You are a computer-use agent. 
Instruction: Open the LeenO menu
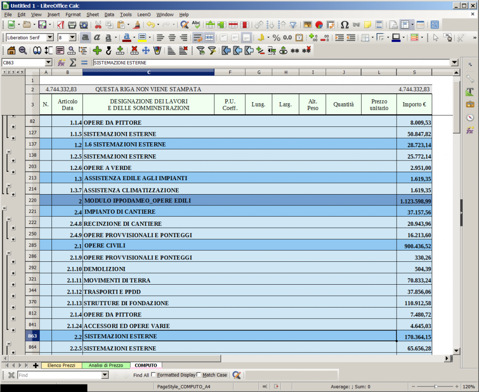(144, 14)
